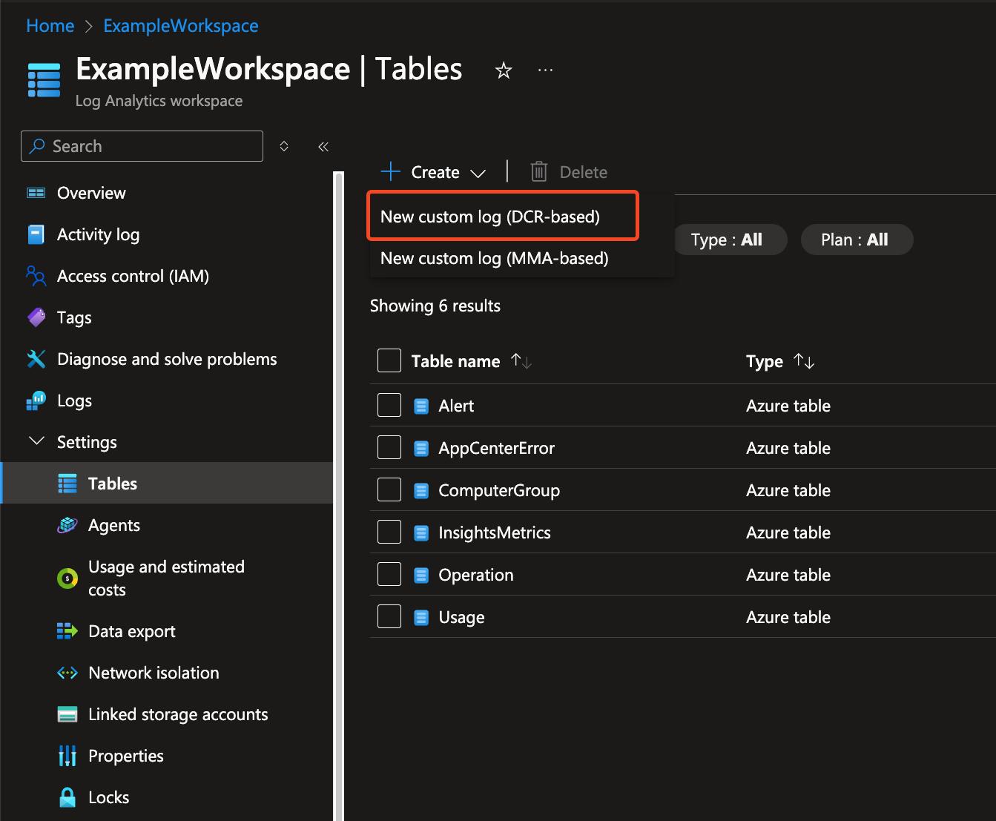The width and height of the screenshot is (996, 821).
Task: Sort by Type column arrows
Action: [804, 361]
